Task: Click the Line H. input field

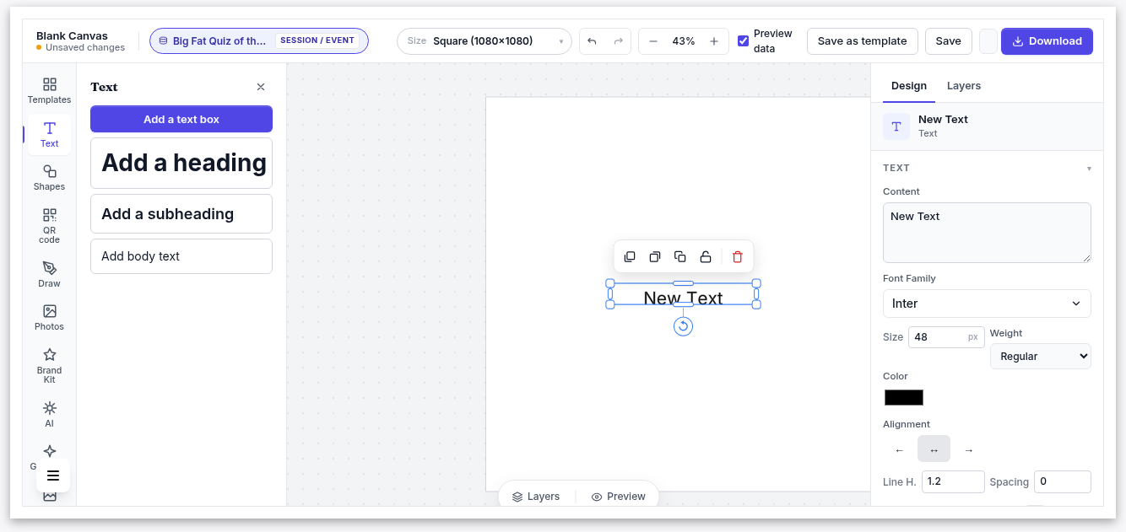Action: coord(953,481)
